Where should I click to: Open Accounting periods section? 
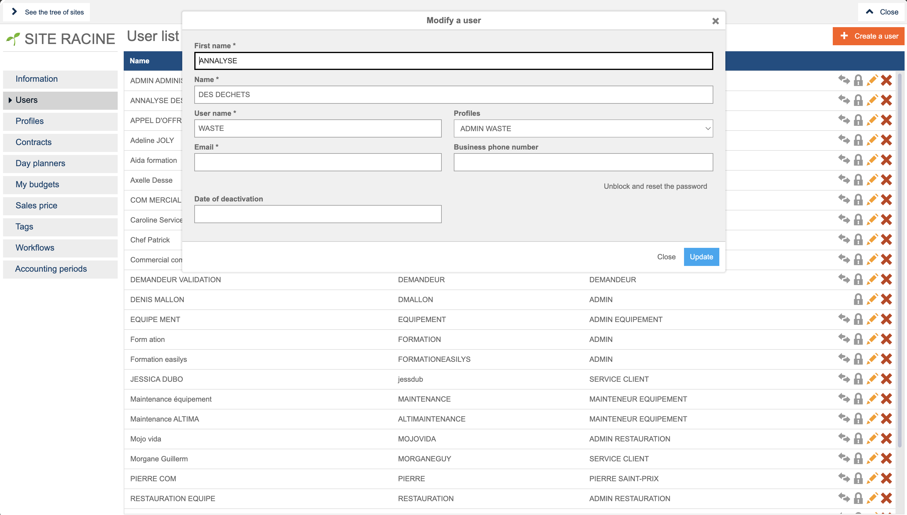coord(60,269)
